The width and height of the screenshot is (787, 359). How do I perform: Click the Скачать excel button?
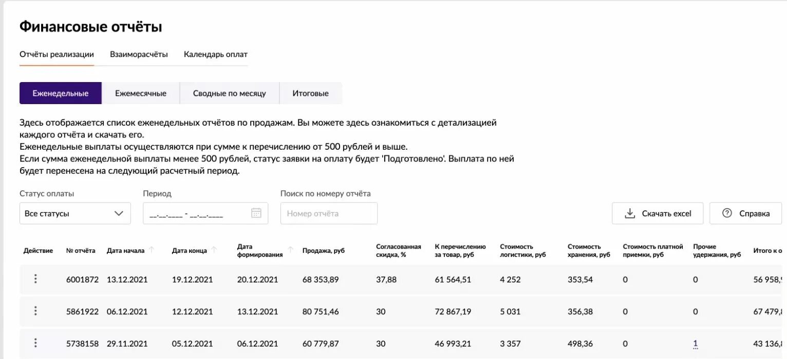(x=658, y=213)
